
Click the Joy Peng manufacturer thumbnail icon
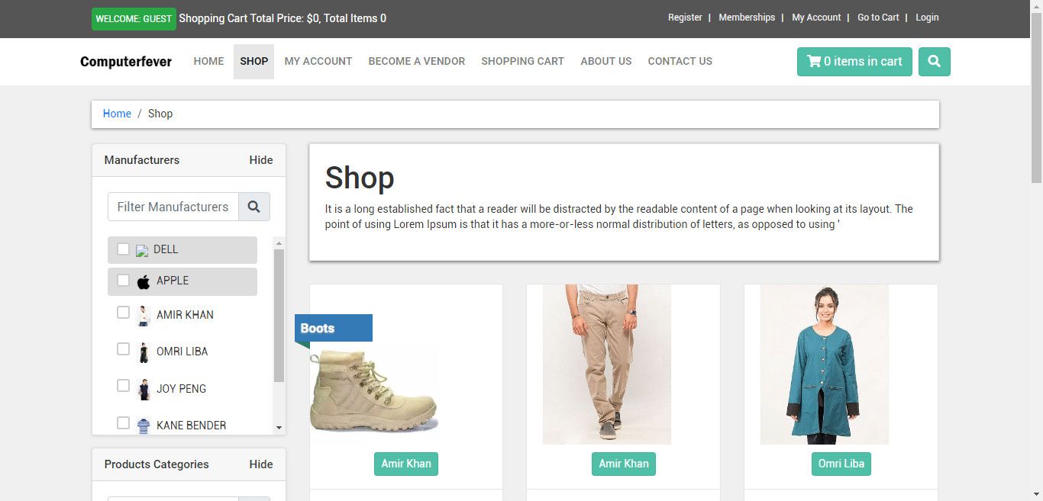pos(144,389)
